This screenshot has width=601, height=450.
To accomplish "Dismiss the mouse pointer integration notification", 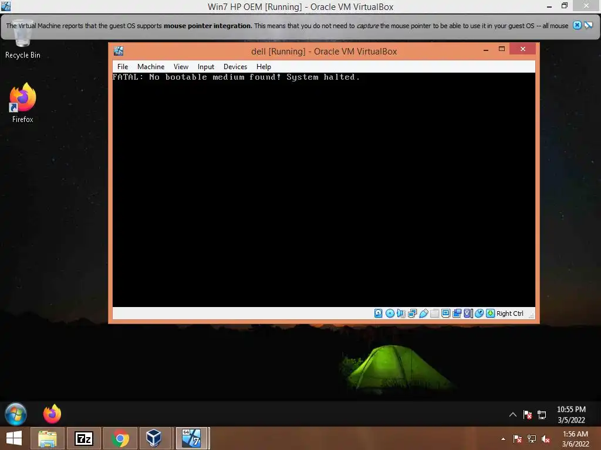I will click(577, 25).
